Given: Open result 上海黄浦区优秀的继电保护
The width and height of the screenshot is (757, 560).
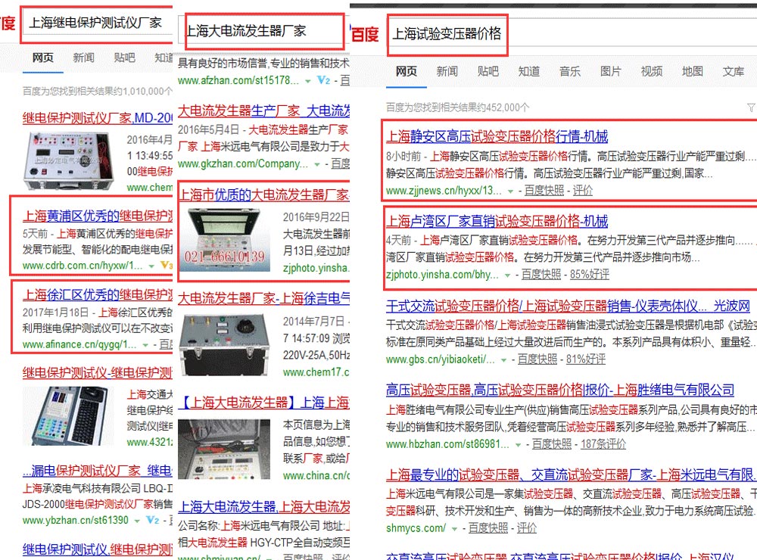Looking at the screenshot, I should click(x=98, y=216).
